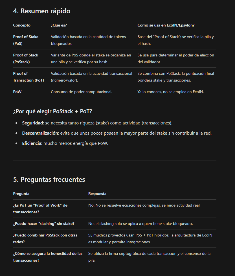Viewport: 235px width, 276px height.
Task: Select the answer about 'firma criptográfica'
Action: tap(149, 257)
